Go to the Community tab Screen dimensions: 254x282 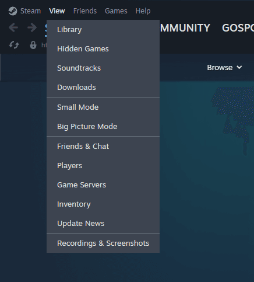click(x=185, y=28)
